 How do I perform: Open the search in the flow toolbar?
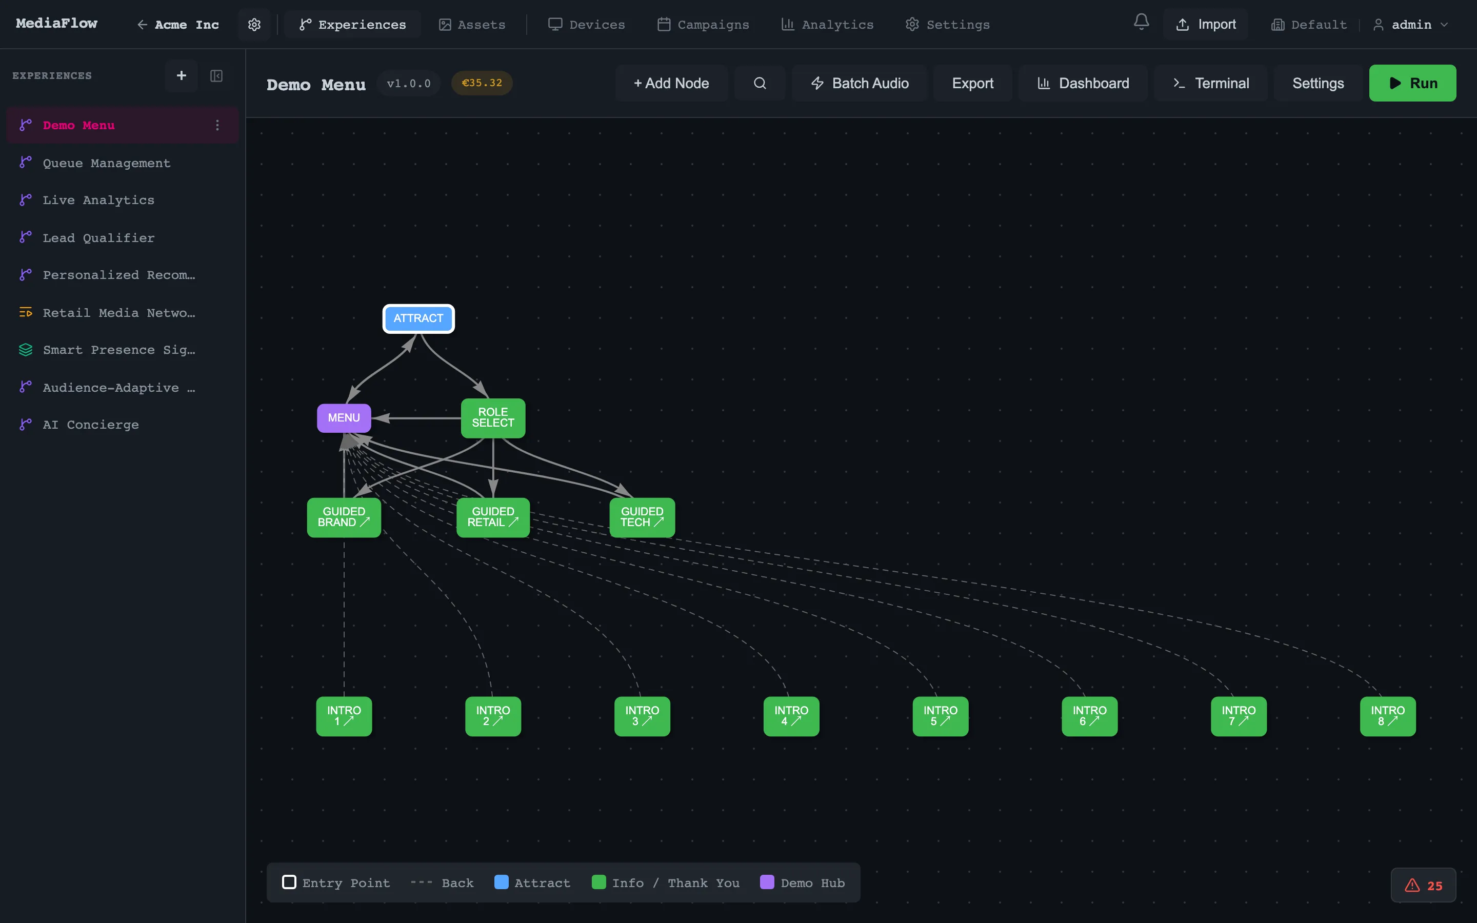tap(759, 83)
